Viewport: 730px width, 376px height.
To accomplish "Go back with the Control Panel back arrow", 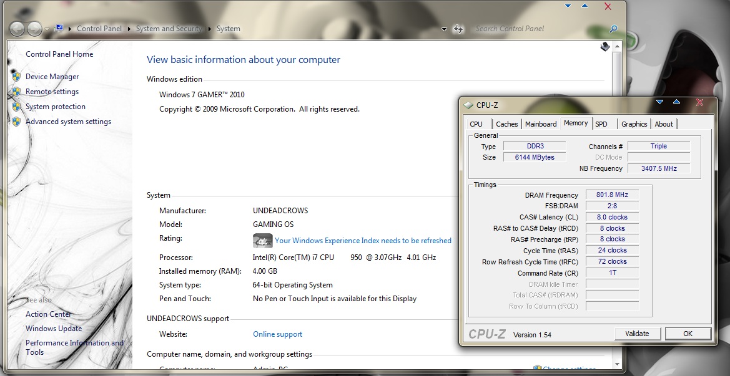I will 17,29.
